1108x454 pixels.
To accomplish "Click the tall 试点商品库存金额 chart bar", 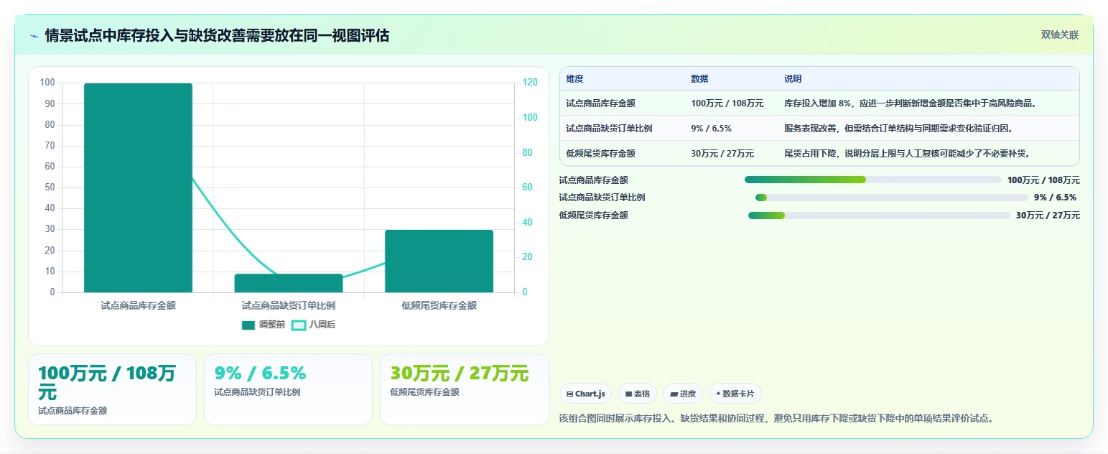I will click(x=138, y=188).
